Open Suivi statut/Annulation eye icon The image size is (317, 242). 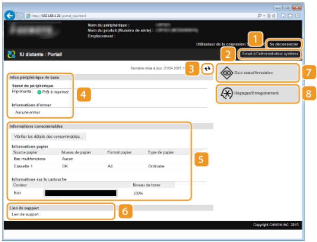click(227, 72)
